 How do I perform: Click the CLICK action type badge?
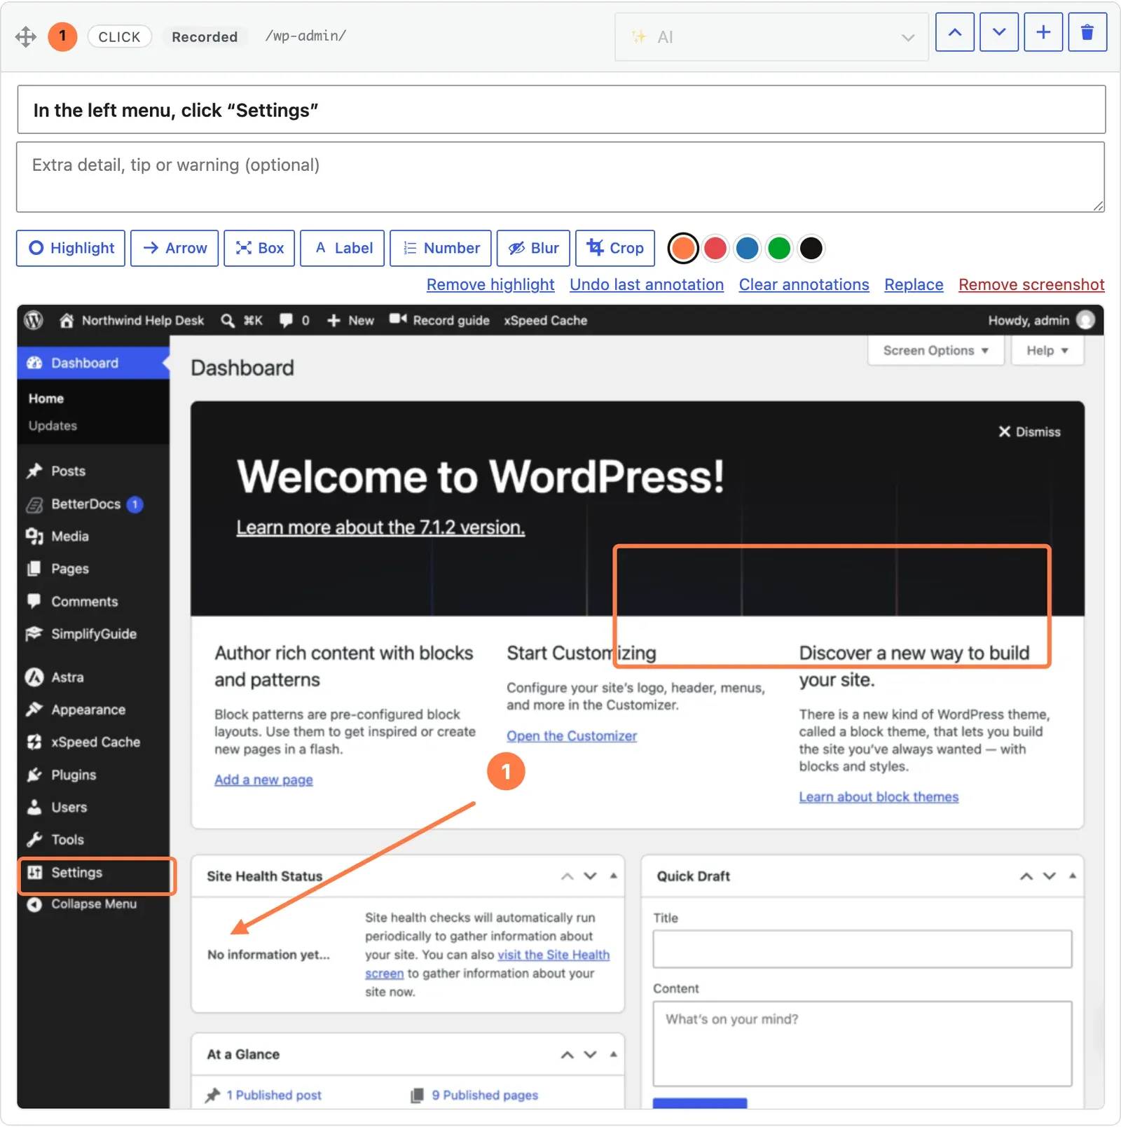tap(120, 36)
